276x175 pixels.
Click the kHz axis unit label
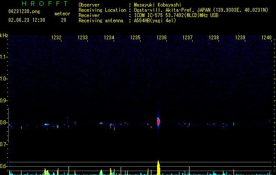tap(4, 35)
